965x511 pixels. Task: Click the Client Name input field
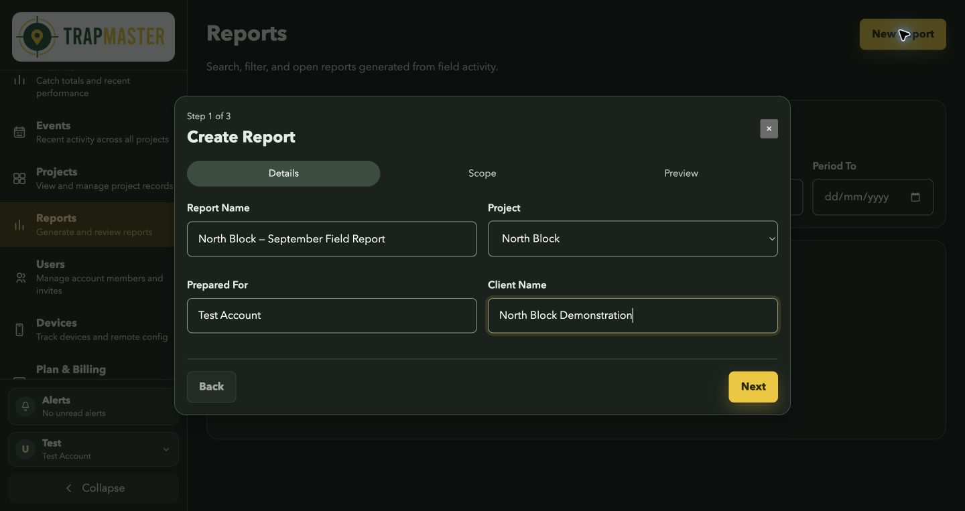(x=633, y=315)
